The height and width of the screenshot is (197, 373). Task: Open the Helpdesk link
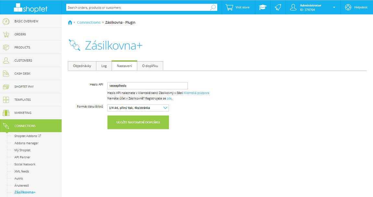pyautogui.click(x=361, y=7)
